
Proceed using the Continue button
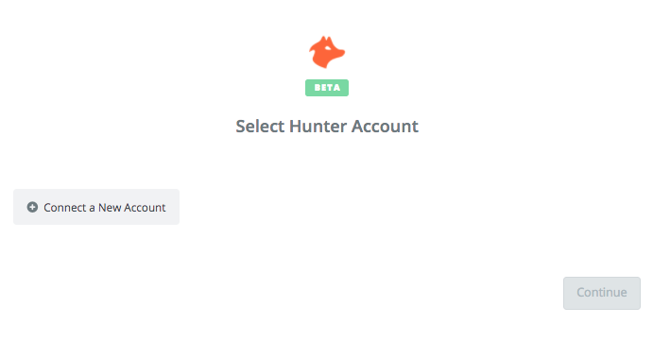[x=602, y=293]
